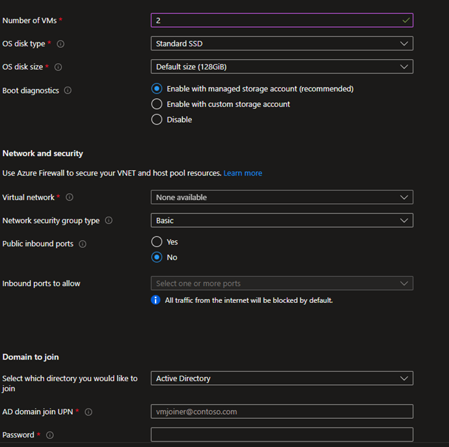
Task: Select Enable with custom storage account
Action: click(157, 104)
